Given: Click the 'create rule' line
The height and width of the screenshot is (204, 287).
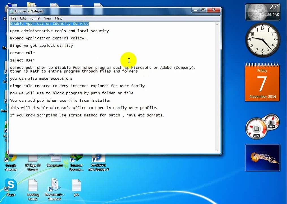Looking at the screenshot, I should [22, 53].
